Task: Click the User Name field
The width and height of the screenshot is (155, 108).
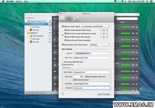Action: tap(91, 84)
